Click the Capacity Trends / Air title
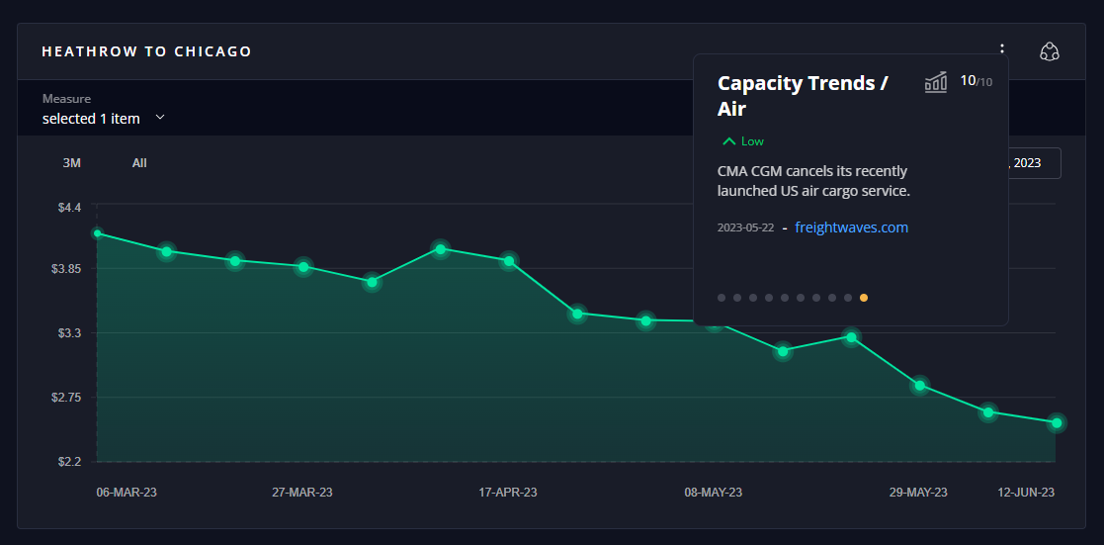Viewport: 1104px width, 545px height. point(803,95)
